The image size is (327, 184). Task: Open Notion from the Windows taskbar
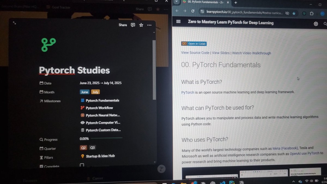(241, 183)
